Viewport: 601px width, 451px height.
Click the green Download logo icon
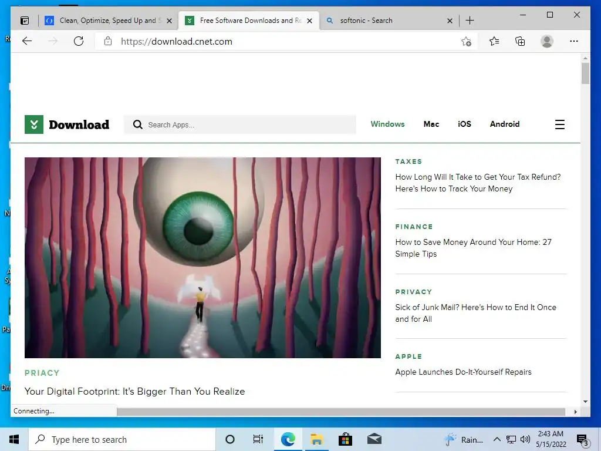33,124
